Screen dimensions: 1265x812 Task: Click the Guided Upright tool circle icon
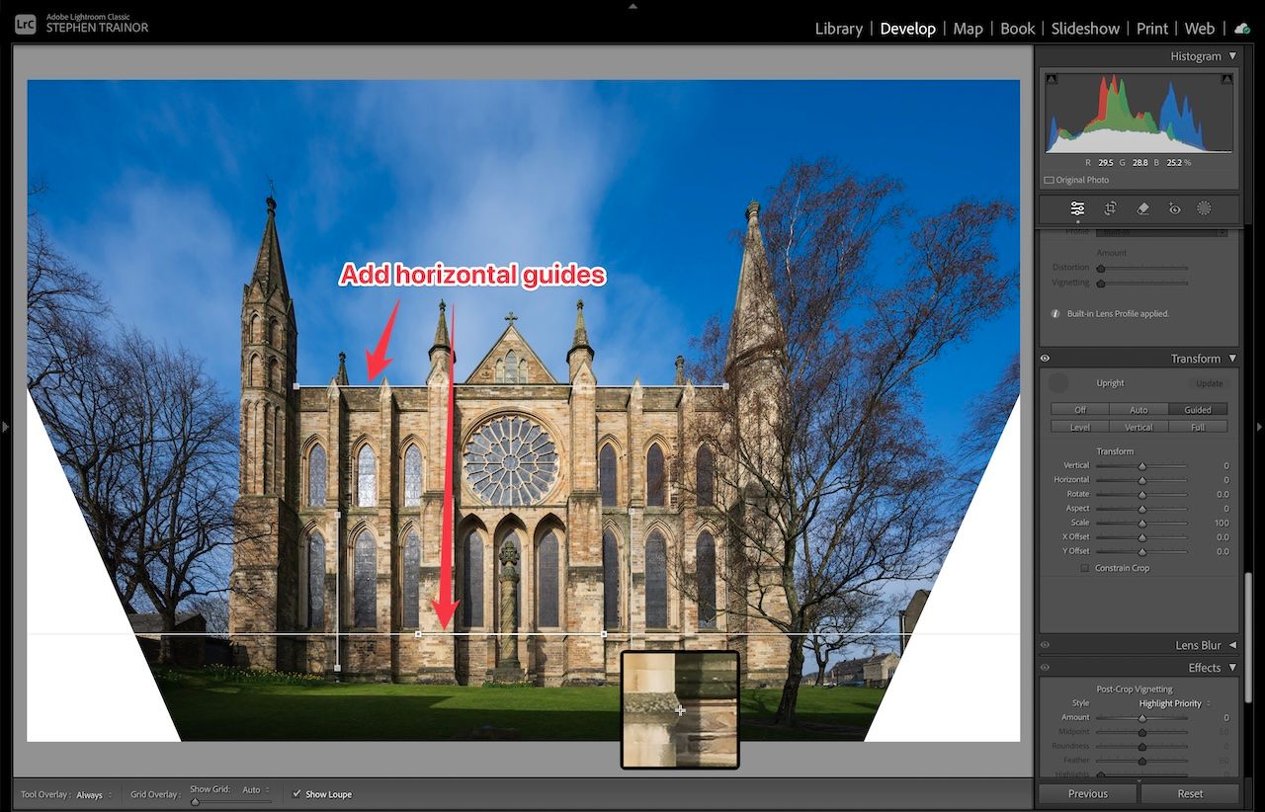[x=1058, y=383]
